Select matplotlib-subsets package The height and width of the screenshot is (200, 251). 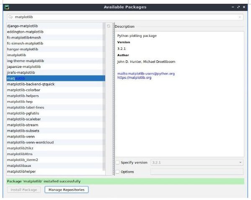coord(56,131)
